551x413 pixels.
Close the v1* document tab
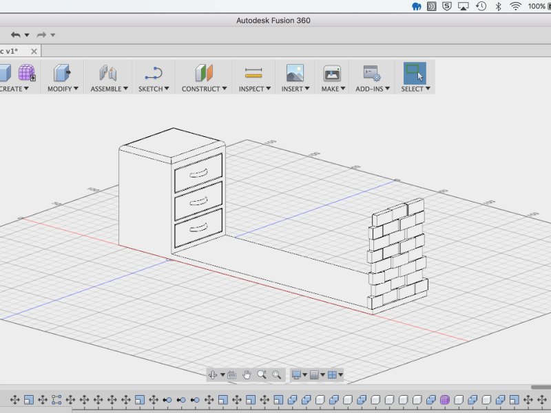pos(34,52)
